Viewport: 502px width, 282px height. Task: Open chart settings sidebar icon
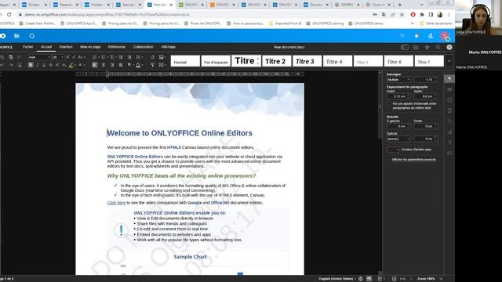click(449, 132)
